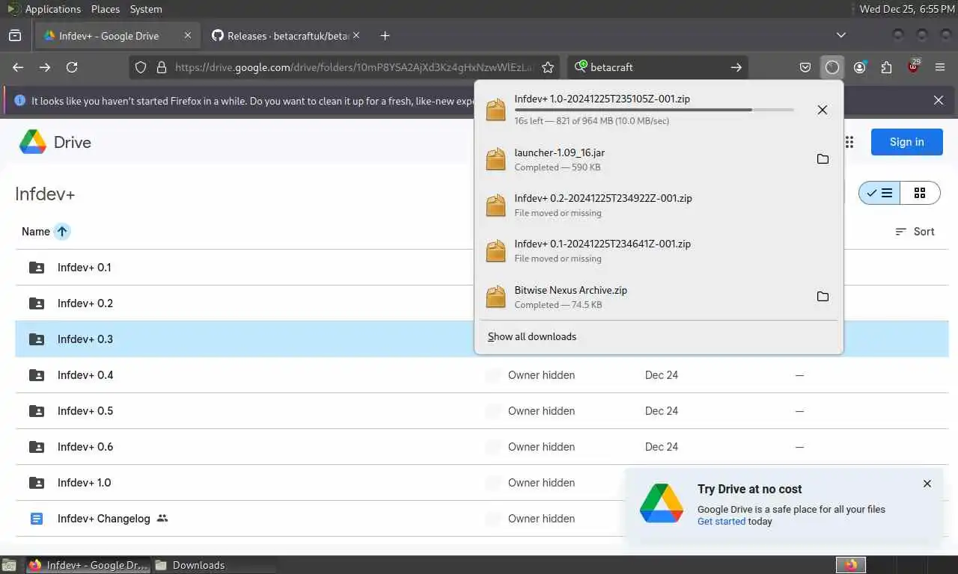Open Infdev+ Changelog document name
958x574 pixels.
103,519
